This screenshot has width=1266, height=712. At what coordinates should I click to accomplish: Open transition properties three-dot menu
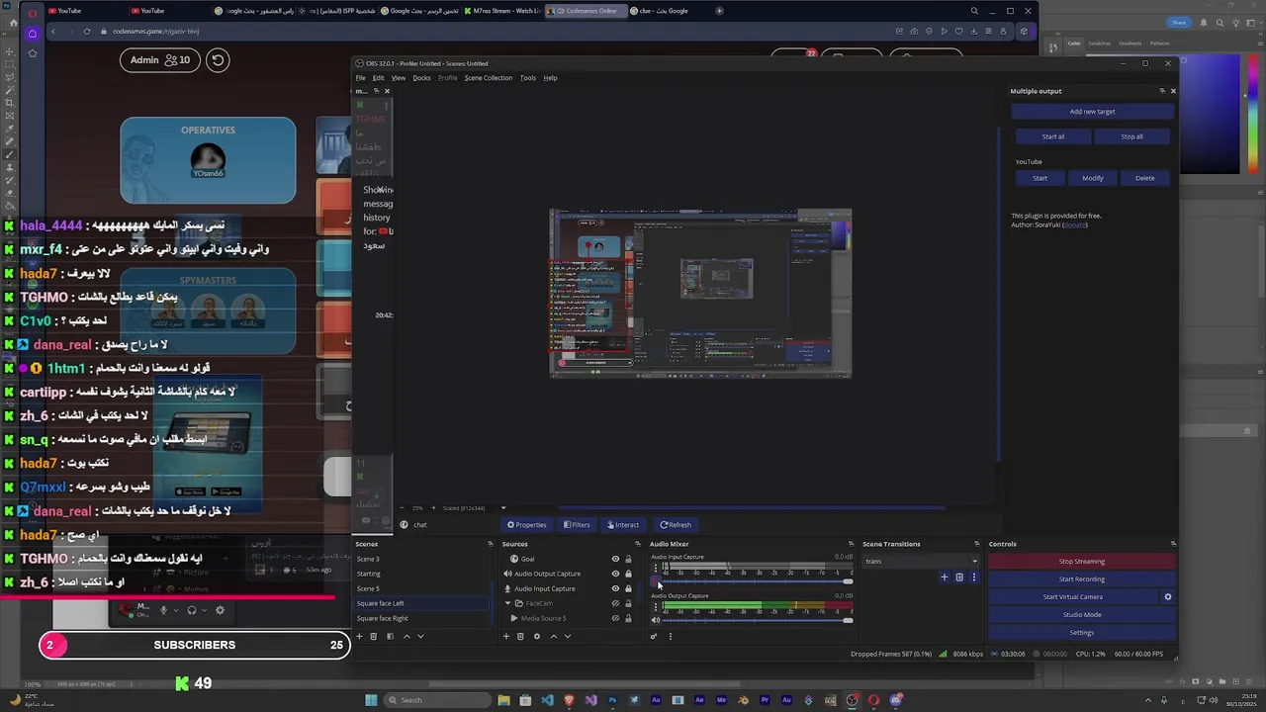(973, 578)
